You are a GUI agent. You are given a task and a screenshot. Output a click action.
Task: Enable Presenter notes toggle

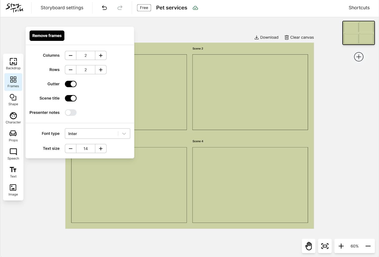click(x=71, y=112)
